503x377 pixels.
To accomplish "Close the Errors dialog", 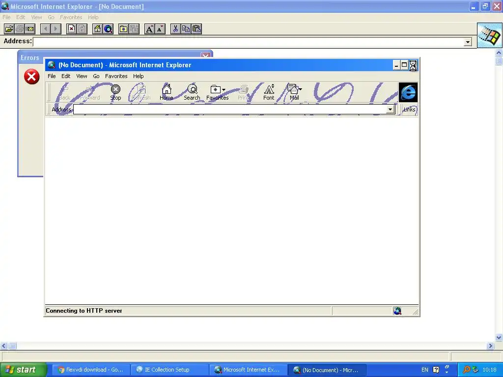I will click(x=206, y=55).
